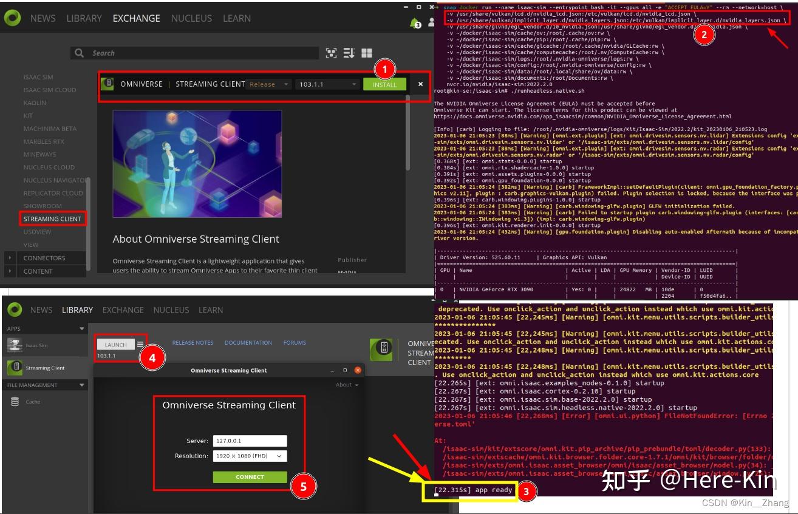Viewport: 798px width, 514px height.
Task: Change the Resolution dropdown to another value
Action: pyautogui.click(x=251, y=455)
